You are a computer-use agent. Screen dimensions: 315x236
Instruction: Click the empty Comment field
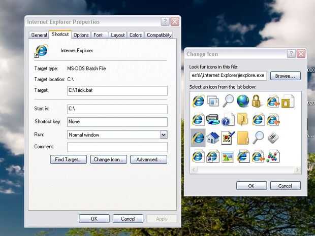117,147
